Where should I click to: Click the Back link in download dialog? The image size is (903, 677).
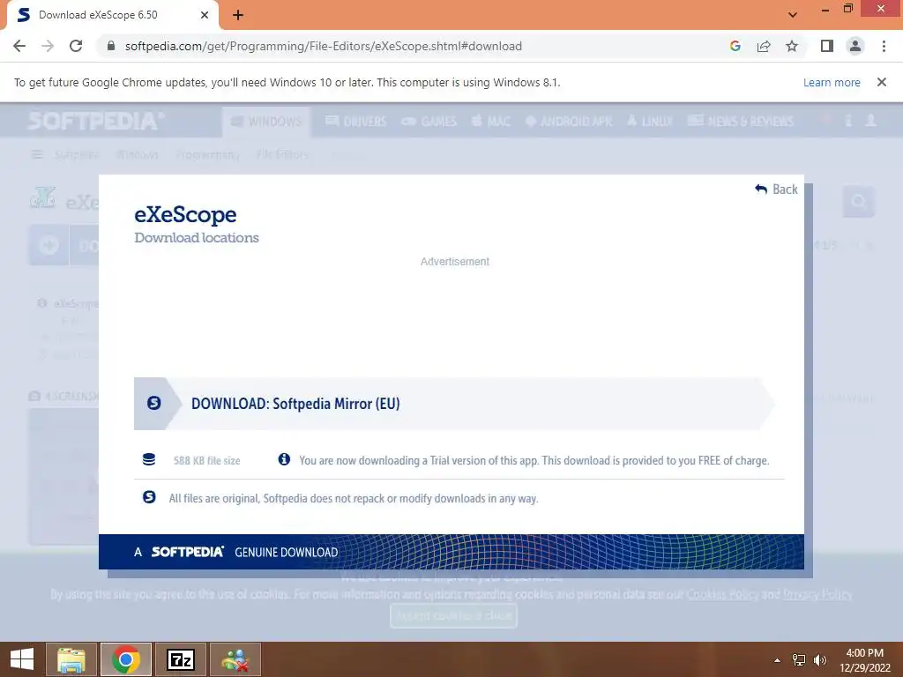coord(776,190)
